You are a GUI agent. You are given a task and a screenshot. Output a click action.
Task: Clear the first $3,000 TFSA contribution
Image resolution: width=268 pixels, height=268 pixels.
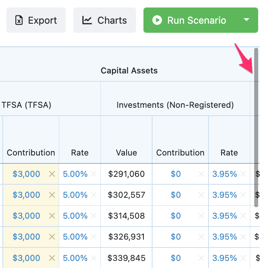(52, 174)
